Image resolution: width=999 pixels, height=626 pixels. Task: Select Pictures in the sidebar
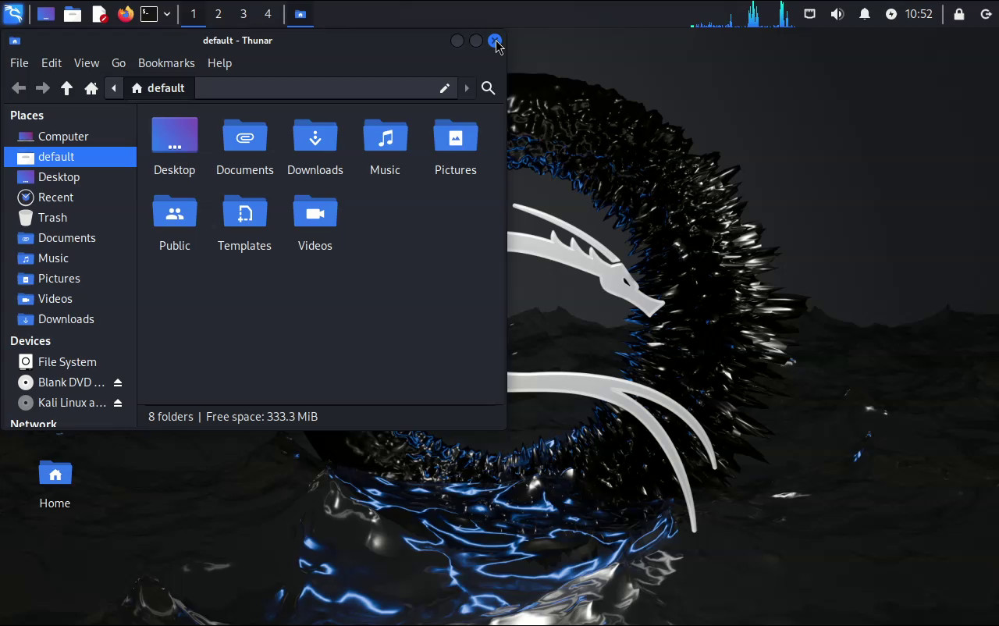(x=70, y=279)
